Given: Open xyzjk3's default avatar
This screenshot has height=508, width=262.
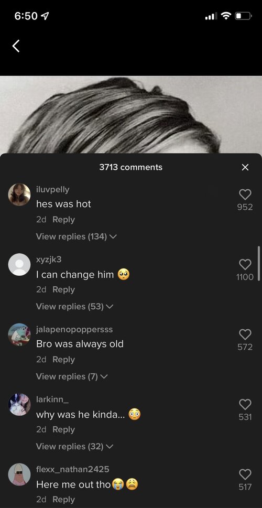Looking at the screenshot, I should point(19,264).
